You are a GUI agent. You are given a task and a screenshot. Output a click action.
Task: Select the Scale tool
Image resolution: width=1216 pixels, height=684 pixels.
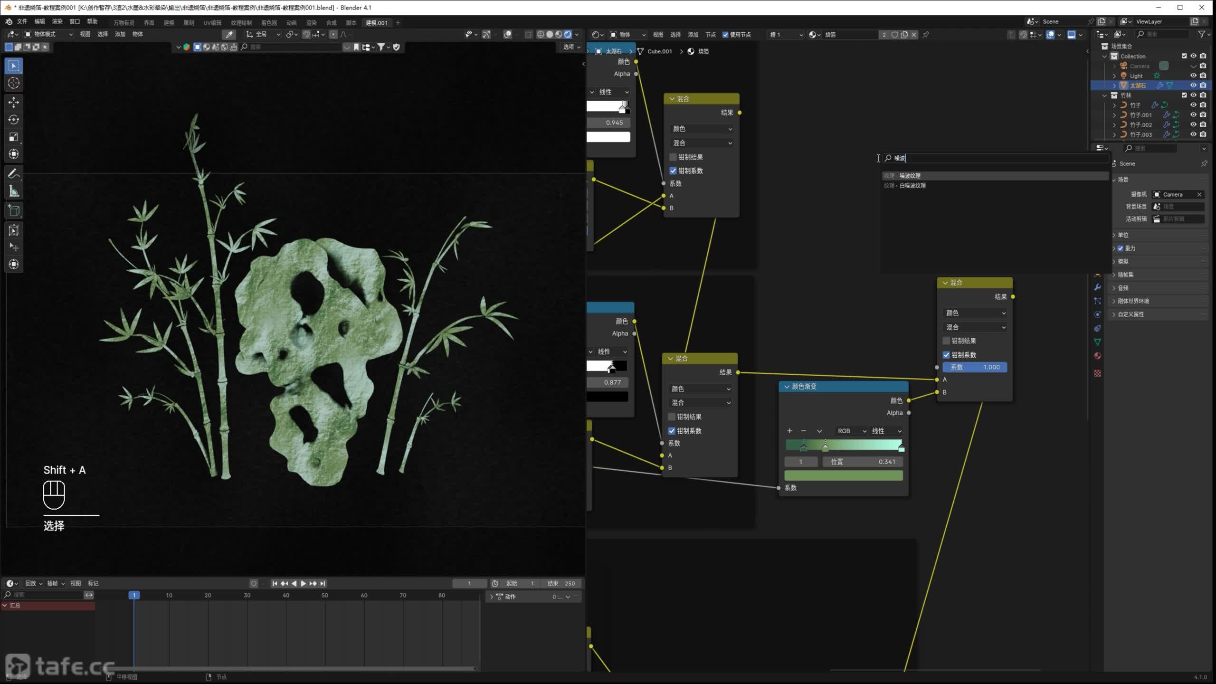(13, 137)
